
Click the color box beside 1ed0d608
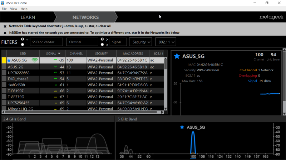[4, 85]
